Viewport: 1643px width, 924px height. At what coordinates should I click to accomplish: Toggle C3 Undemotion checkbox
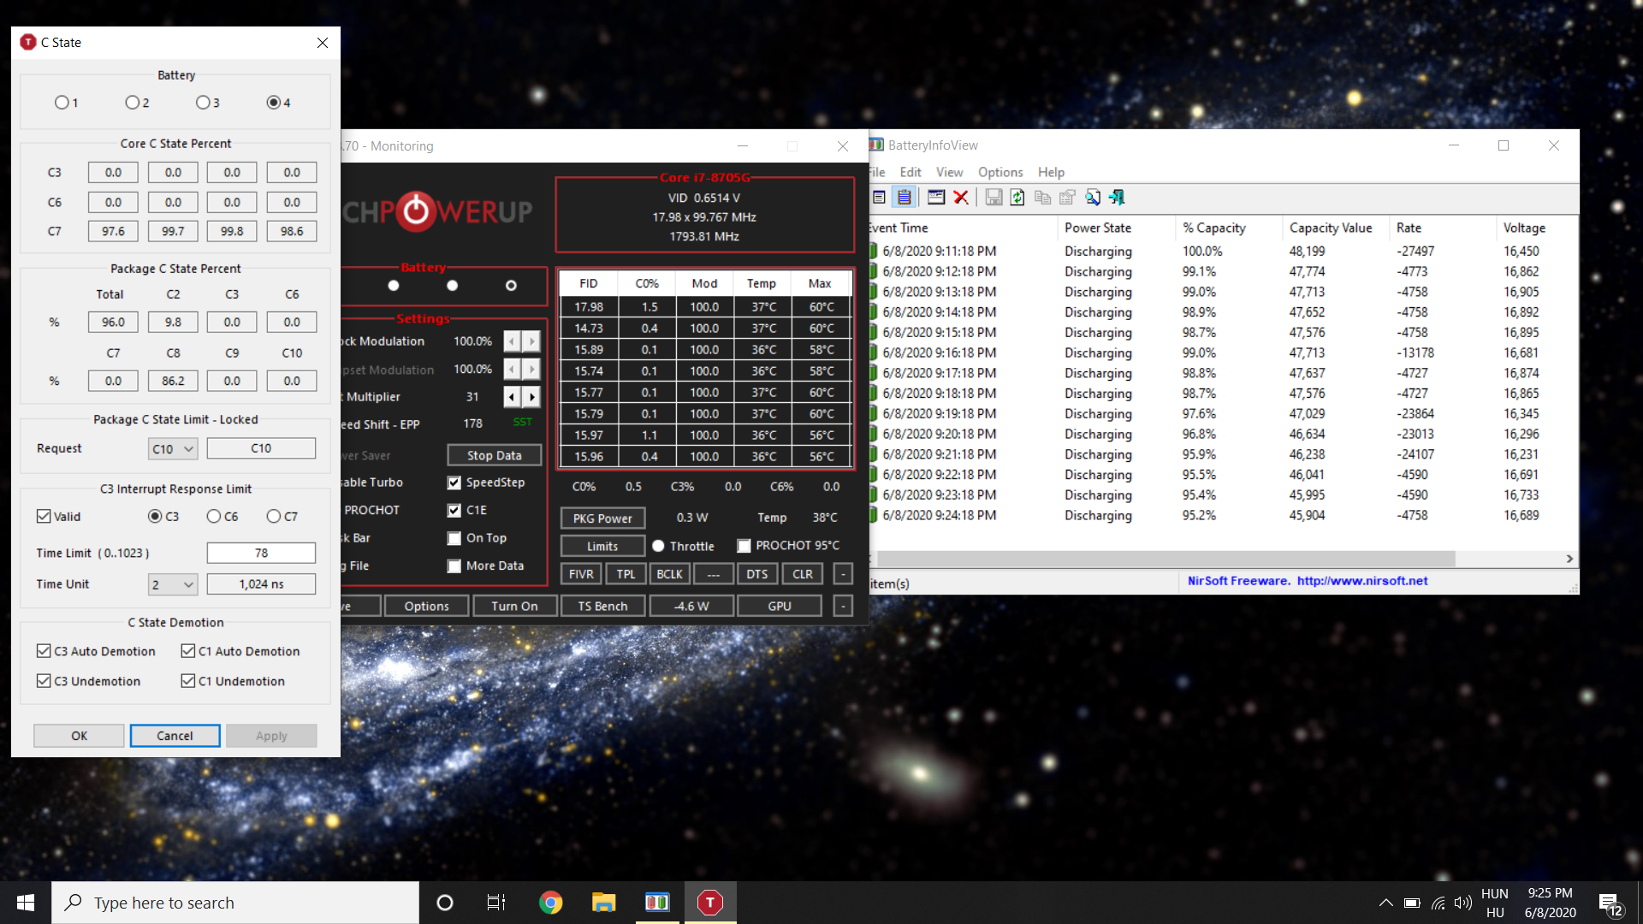point(44,681)
